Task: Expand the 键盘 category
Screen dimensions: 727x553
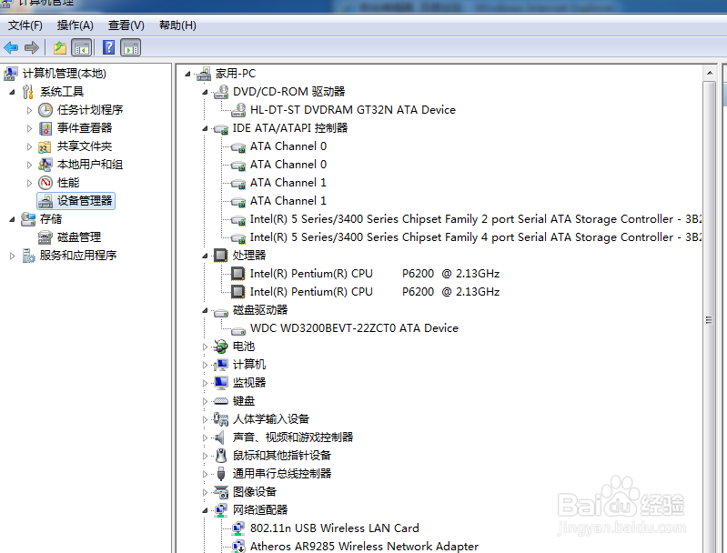Action: [205, 401]
